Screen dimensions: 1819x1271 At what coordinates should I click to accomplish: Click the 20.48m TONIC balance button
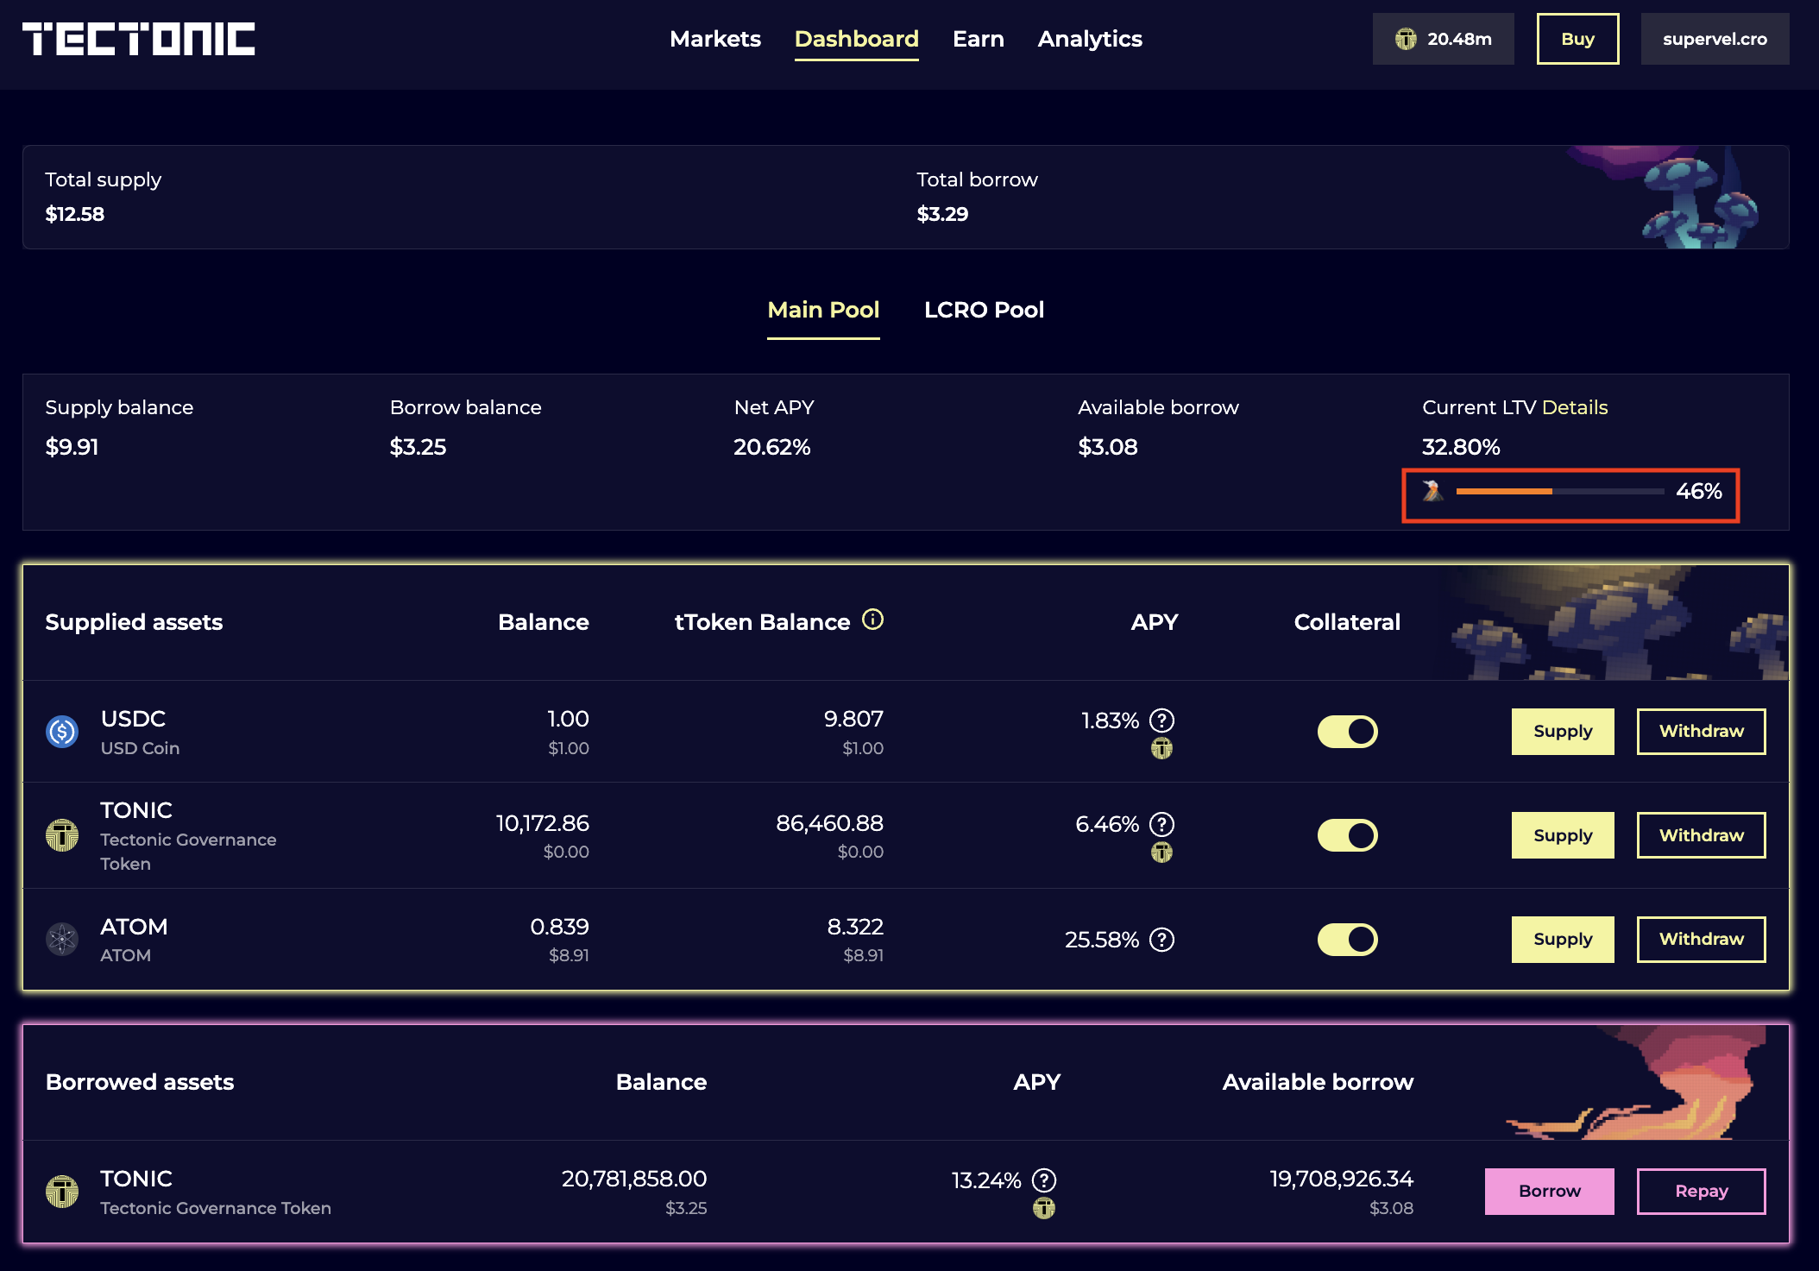pos(1443,39)
